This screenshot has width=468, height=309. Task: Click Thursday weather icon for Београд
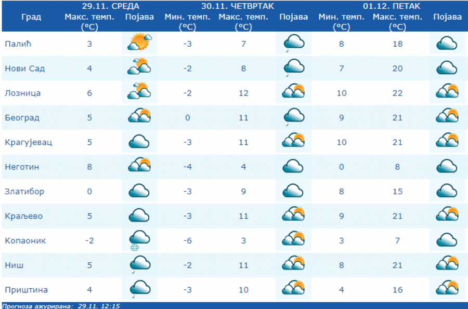click(293, 117)
